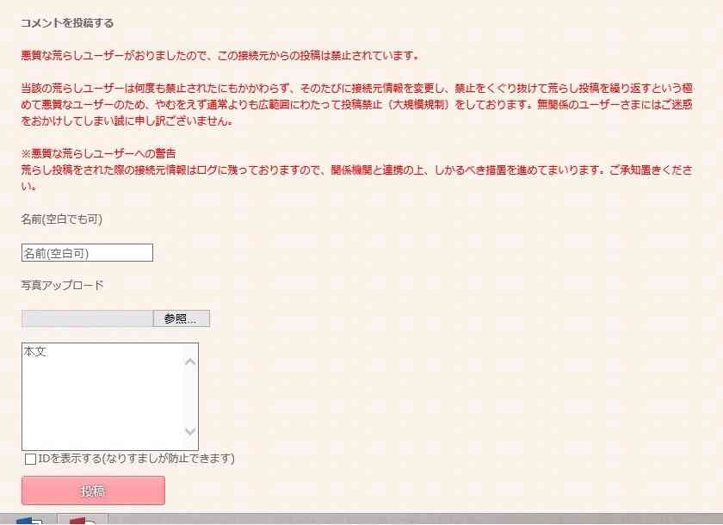Viewport: 723px width, 525px height.
Task: Click the down arrow of 本文 textarea scrollbar
Action: pos(190,431)
